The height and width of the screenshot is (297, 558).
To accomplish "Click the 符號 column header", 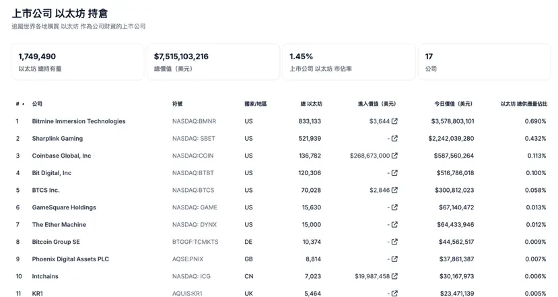I will 177,104.
